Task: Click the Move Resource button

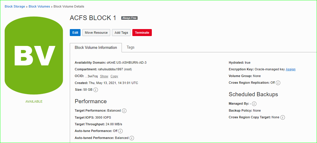Action: (x=96, y=33)
